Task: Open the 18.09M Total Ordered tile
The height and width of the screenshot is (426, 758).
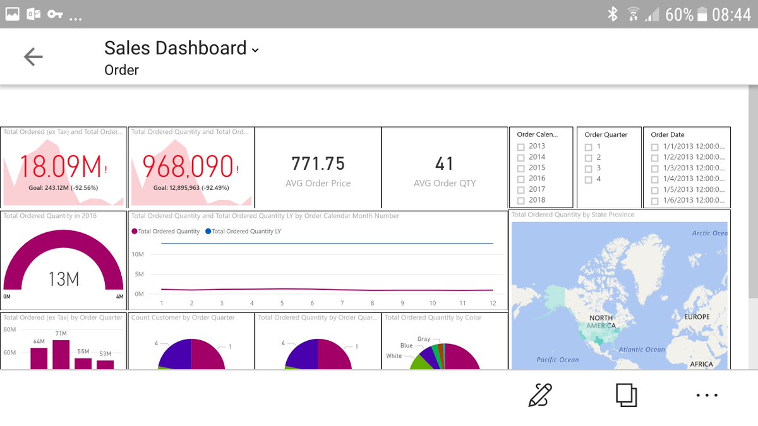Action: [x=63, y=167]
